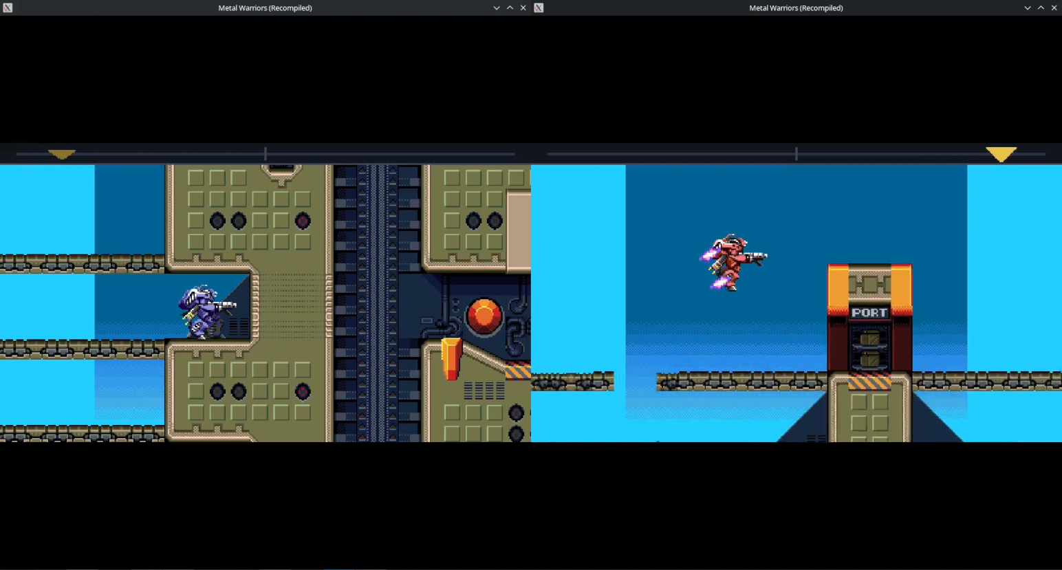This screenshot has height=570, width=1062.
Task: Click the purple mech in the left window
Action: click(x=206, y=311)
